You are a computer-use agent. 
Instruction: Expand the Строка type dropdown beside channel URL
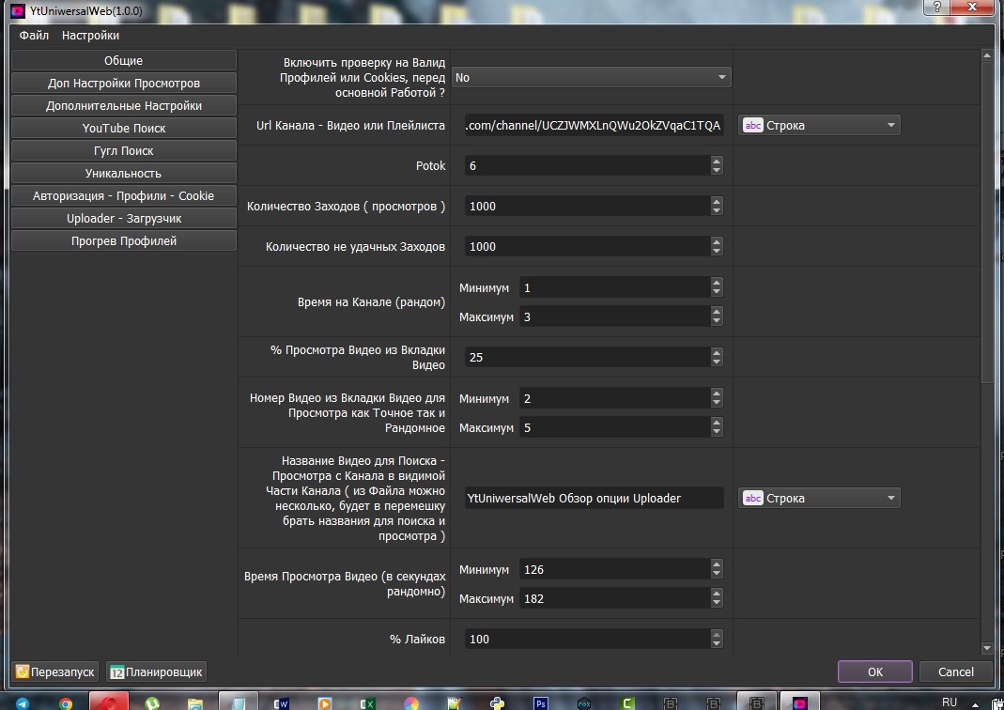(x=820, y=125)
